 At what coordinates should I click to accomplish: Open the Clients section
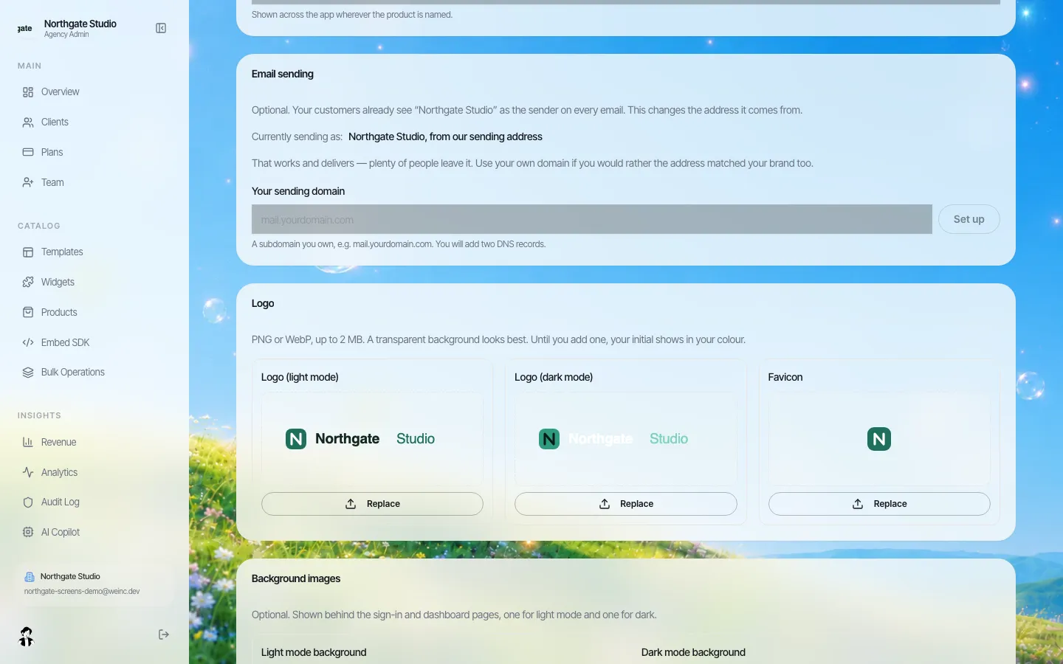[x=55, y=122]
